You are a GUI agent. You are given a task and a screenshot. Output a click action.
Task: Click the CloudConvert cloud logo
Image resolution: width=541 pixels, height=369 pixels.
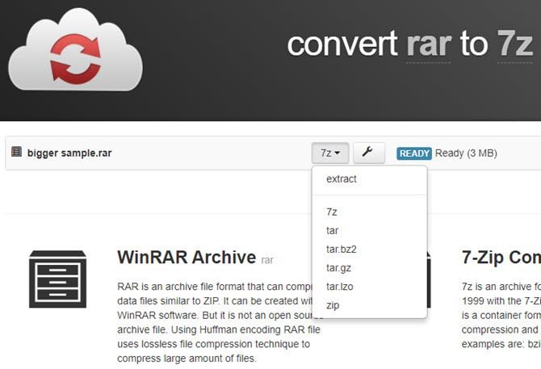coord(75,50)
